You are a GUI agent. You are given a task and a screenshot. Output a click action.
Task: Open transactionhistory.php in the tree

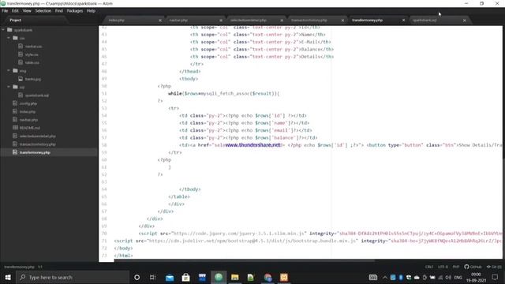pos(38,144)
